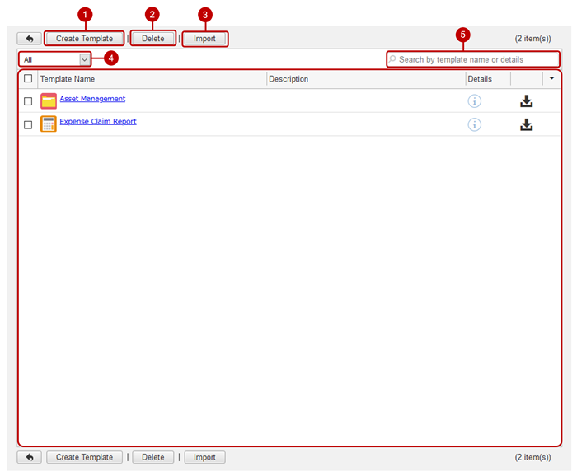The height and width of the screenshot is (476, 577).
Task: Sort by the Template Name column header
Action: tap(68, 79)
